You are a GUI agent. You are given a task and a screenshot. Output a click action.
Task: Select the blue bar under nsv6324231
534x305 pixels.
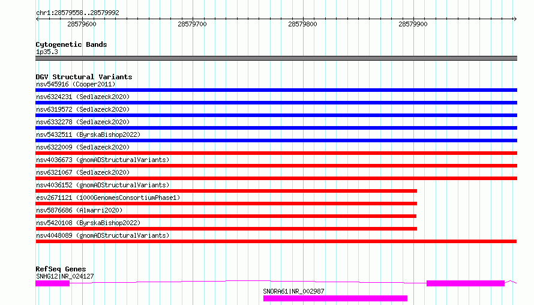(276, 103)
